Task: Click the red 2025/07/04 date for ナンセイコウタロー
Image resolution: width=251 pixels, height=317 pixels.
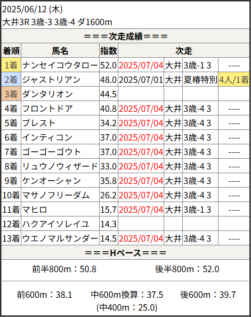Action: [x=141, y=65]
